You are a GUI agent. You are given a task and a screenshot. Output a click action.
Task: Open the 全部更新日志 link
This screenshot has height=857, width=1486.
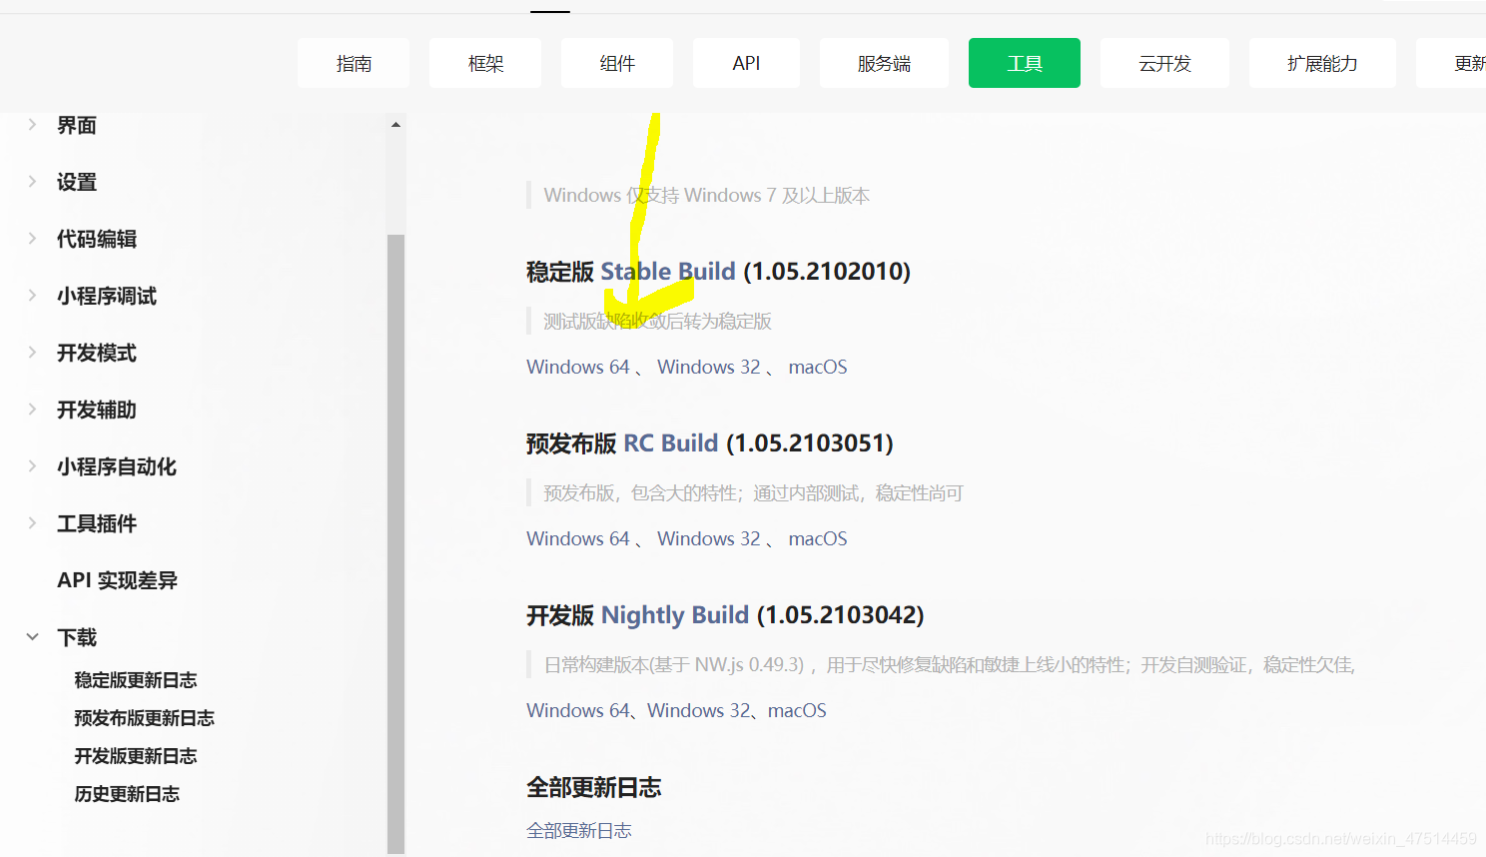click(x=579, y=830)
